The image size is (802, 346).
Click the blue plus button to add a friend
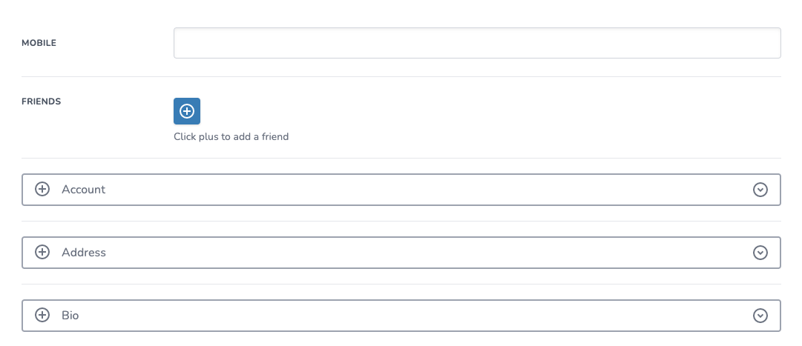point(187,111)
